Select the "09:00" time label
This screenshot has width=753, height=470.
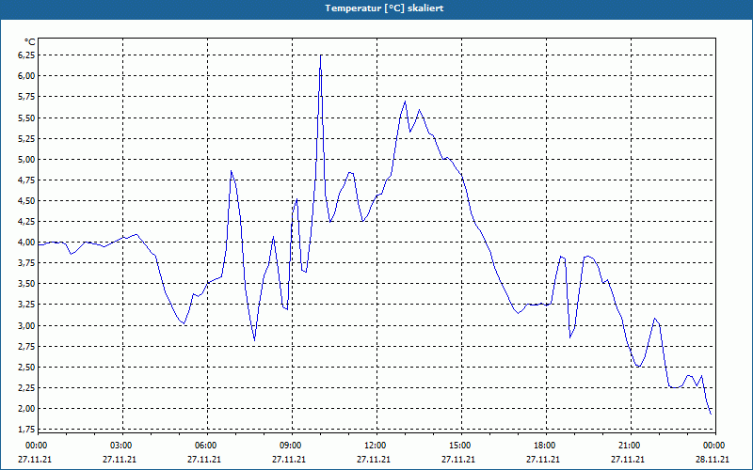coord(291,446)
